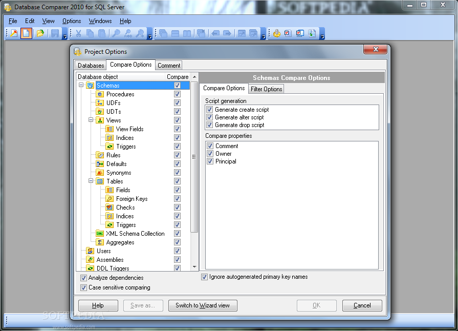
Task: Toggle Generate create script checkbox
Action: [x=209, y=110]
